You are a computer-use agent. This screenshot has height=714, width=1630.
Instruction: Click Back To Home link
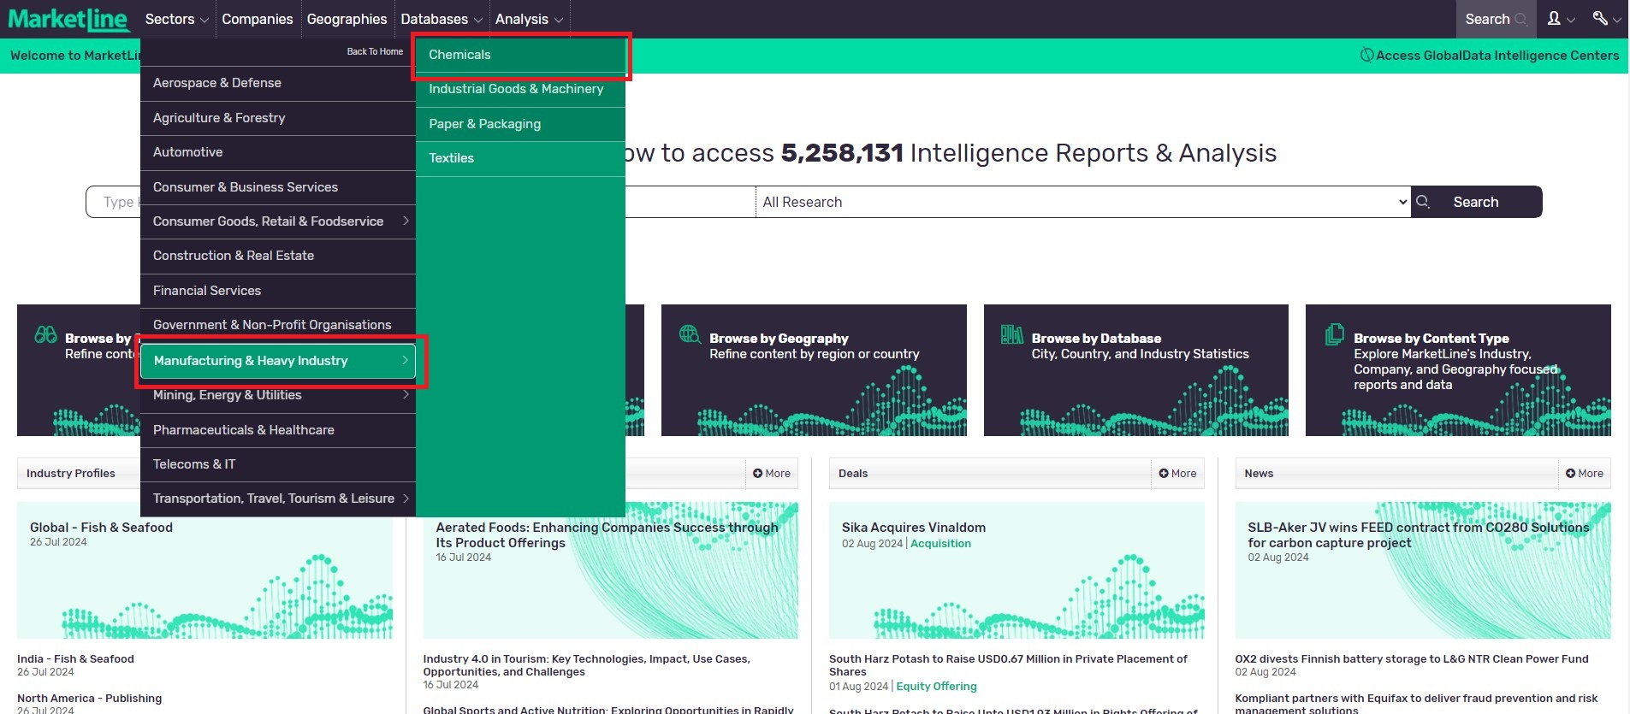[x=375, y=51]
